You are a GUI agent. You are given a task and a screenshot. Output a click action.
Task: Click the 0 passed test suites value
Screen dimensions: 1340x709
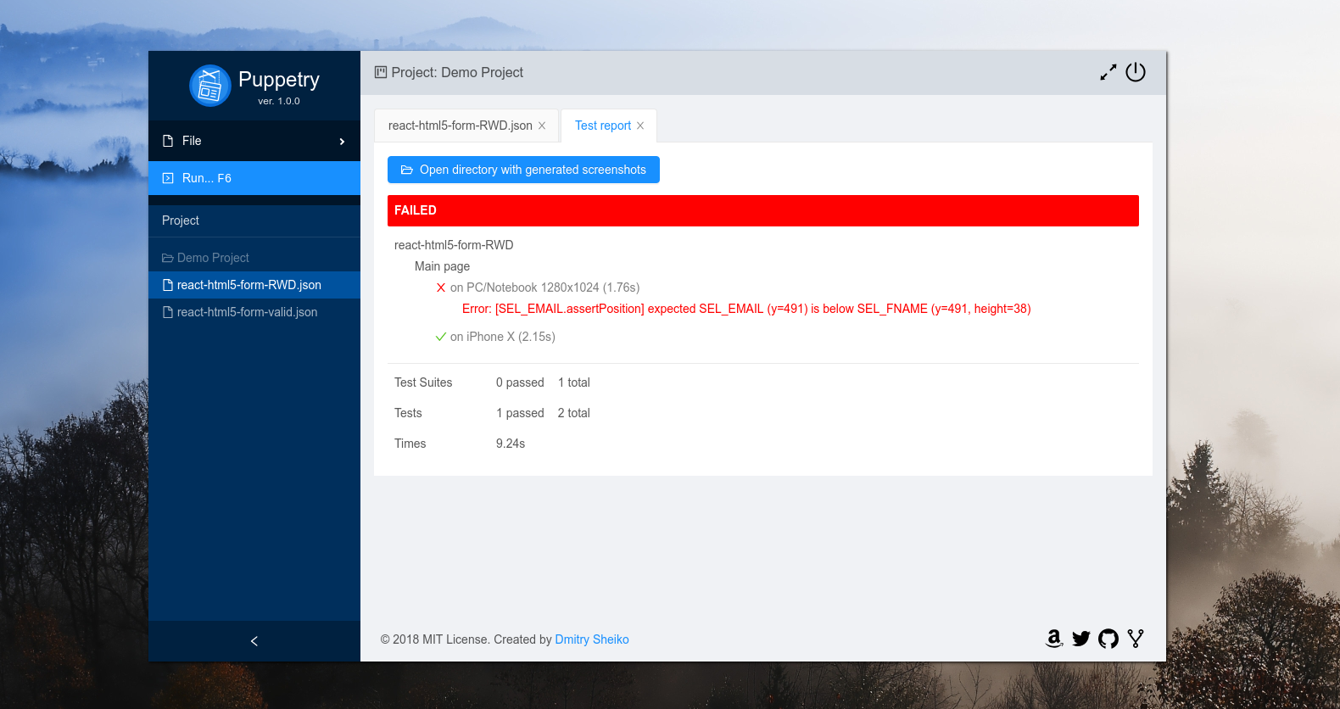coord(520,382)
